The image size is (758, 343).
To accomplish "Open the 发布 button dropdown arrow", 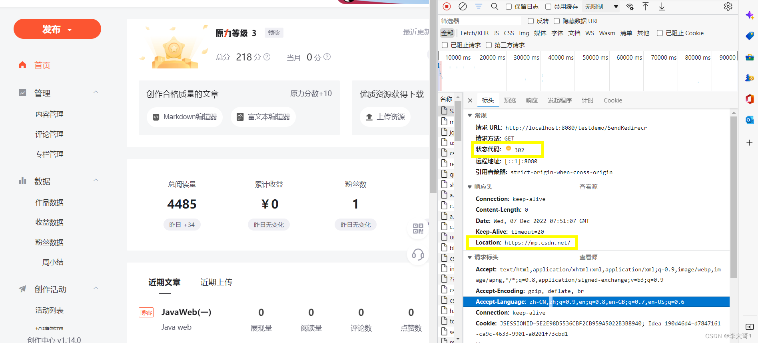I will [x=70, y=30].
